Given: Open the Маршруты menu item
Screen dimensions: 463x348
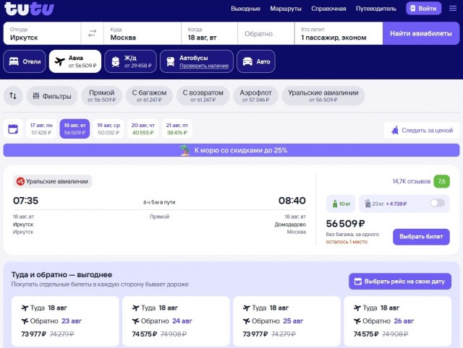Looking at the screenshot, I should [x=286, y=9].
